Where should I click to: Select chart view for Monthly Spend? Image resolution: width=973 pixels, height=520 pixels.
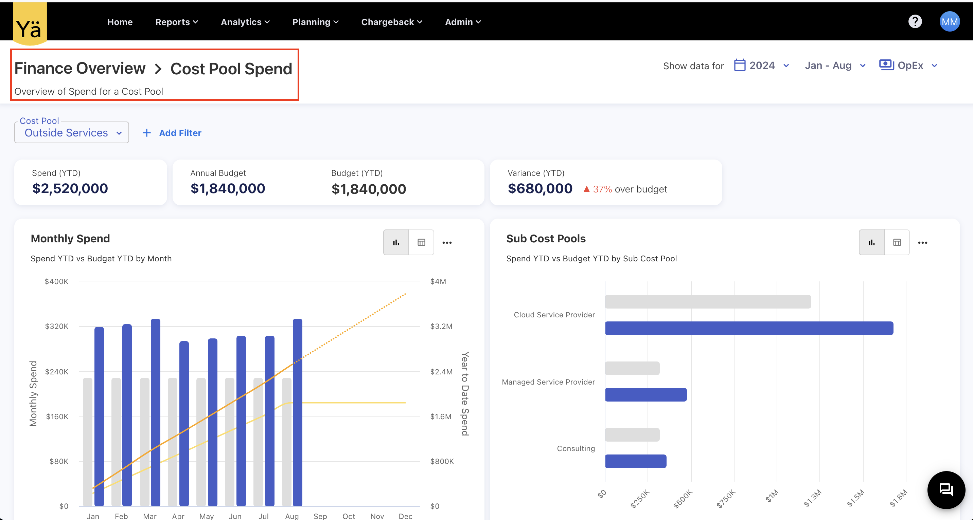[396, 243]
